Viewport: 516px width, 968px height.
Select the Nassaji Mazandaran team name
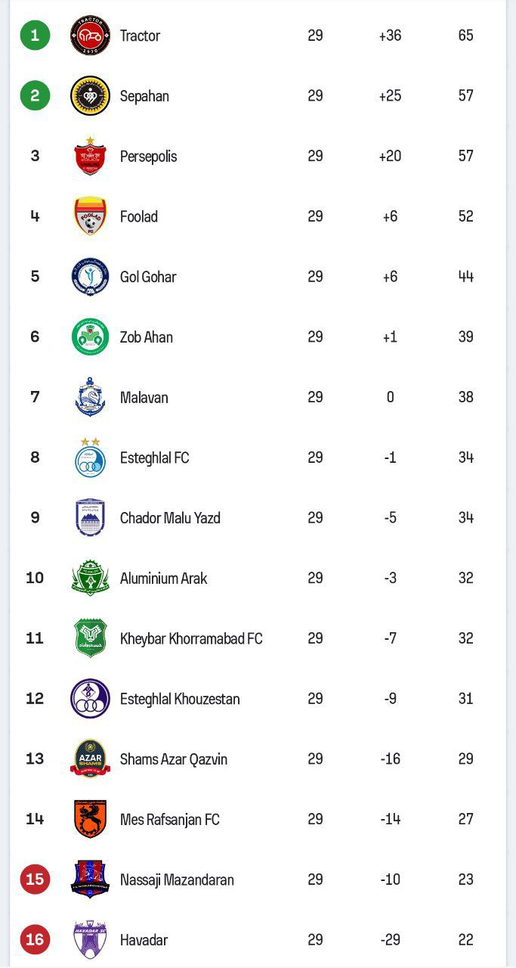pos(177,880)
